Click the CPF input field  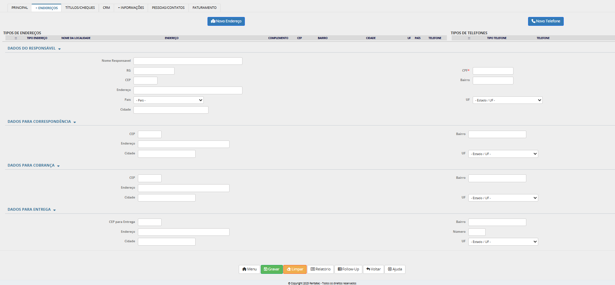coord(493,71)
